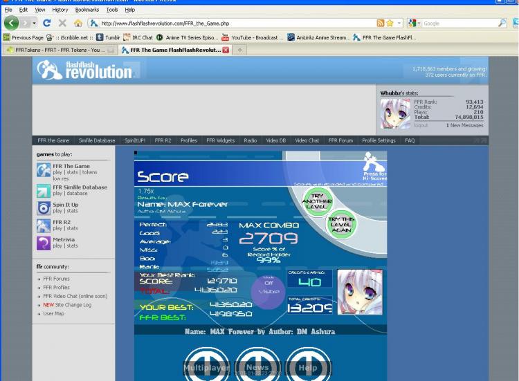Open the search engine selector dropdown
This screenshot has width=519, height=381.
[417, 24]
